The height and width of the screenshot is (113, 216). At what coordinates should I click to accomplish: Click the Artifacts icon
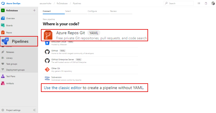(x=3, y=83)
